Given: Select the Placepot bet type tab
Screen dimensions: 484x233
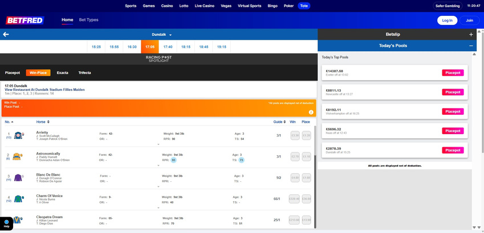Looking at the screenshot, I should pos(13,73).
